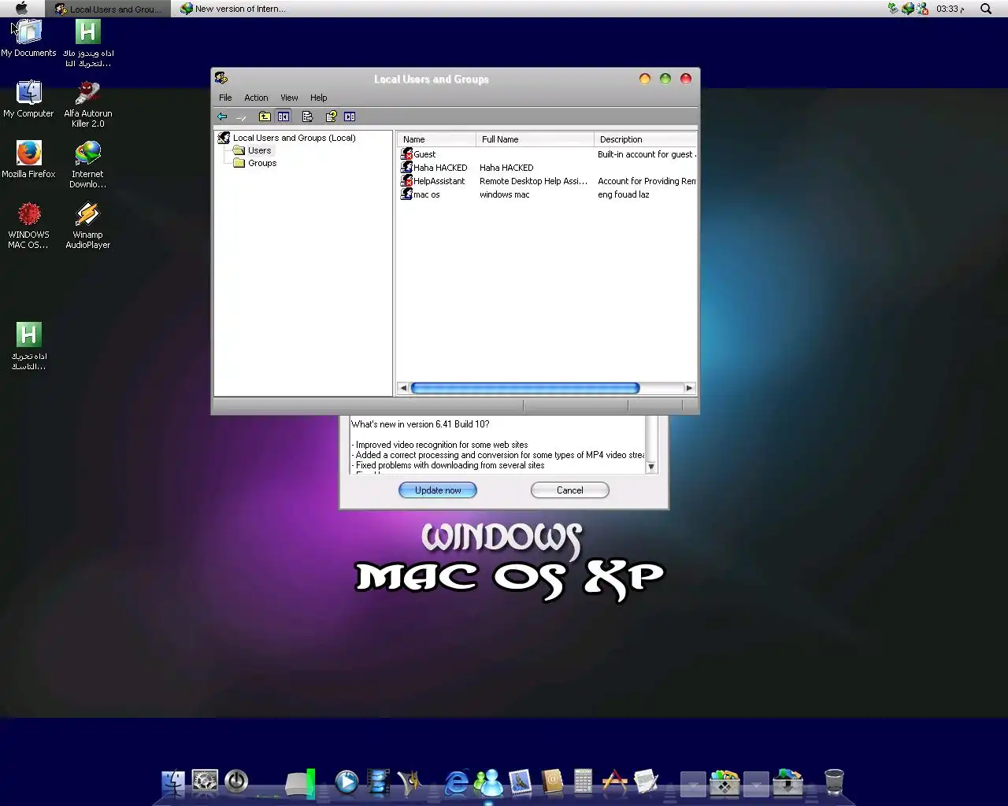Click the 03:33 clock in the menu bar
This screenshot has height=806, width=1008.
pos(951,9)
